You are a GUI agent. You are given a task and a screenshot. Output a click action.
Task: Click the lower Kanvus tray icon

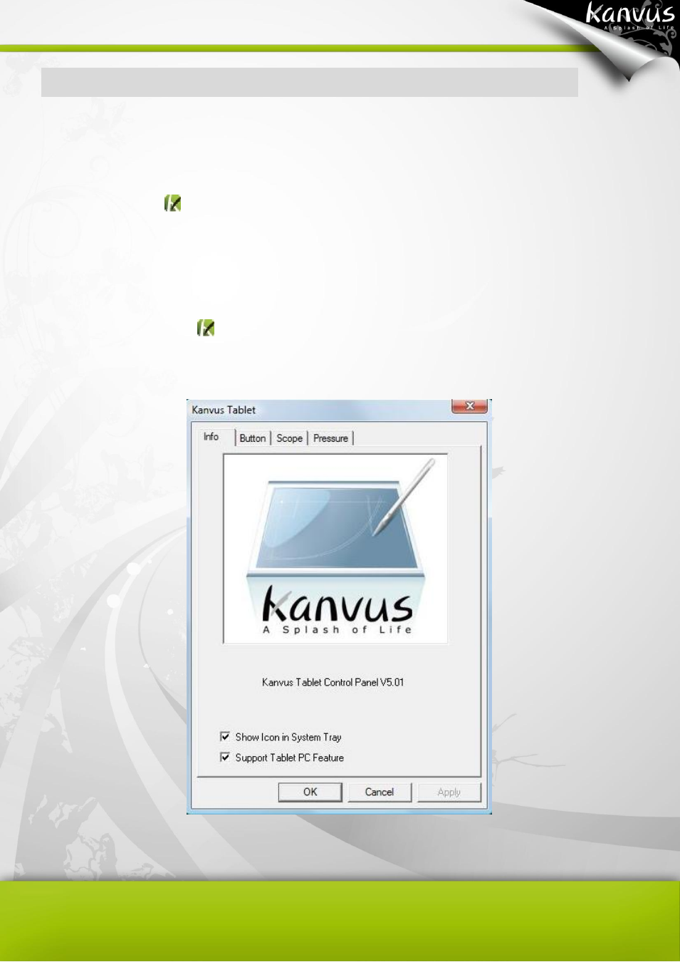click(x=206, y=328)
